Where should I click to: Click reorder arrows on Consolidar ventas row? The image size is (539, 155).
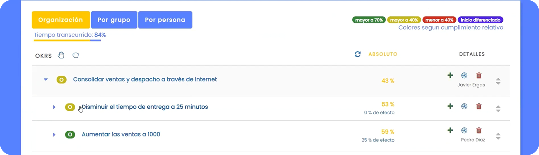coord(498,81)
